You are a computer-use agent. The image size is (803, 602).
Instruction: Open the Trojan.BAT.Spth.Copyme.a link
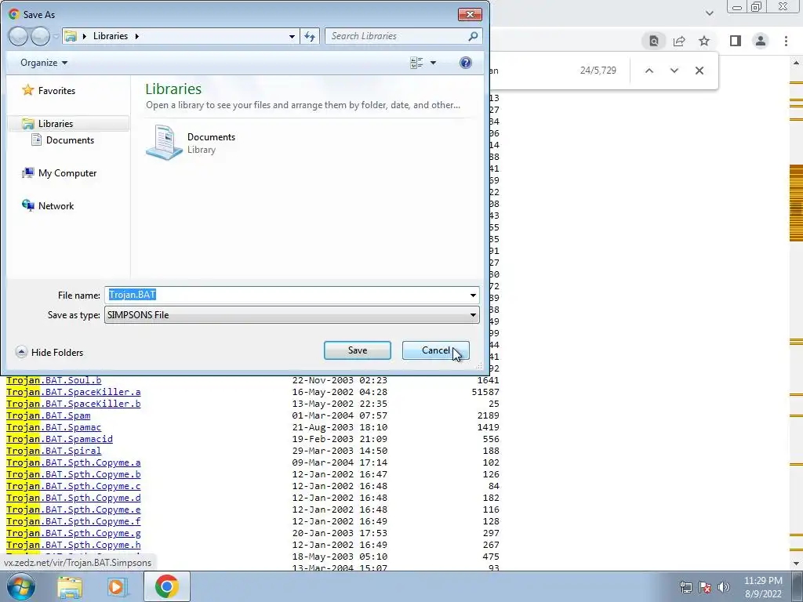click(73, 462)
